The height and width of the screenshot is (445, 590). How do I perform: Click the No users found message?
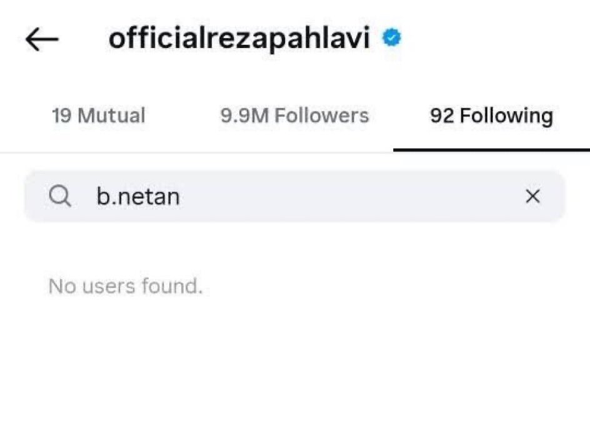pyautogui.click(x=126, y=286)
